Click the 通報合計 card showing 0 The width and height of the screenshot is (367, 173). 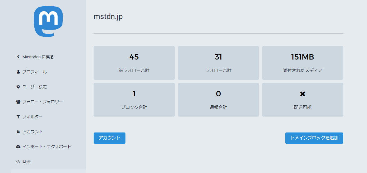tap(218, 100)
